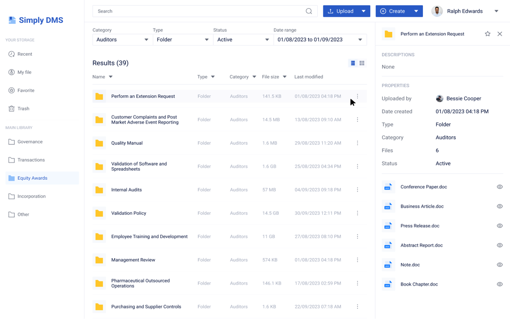The image size is (510, 319).
Task: Toggle preview of Press Release.doc
Action: (x=499, y=226)
